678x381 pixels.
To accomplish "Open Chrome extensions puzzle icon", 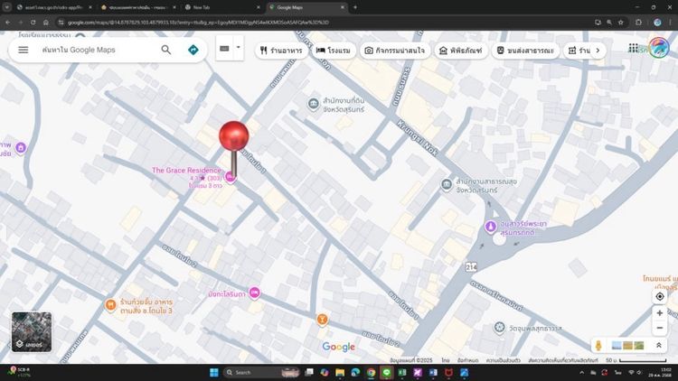I will (x=638, y=23).
